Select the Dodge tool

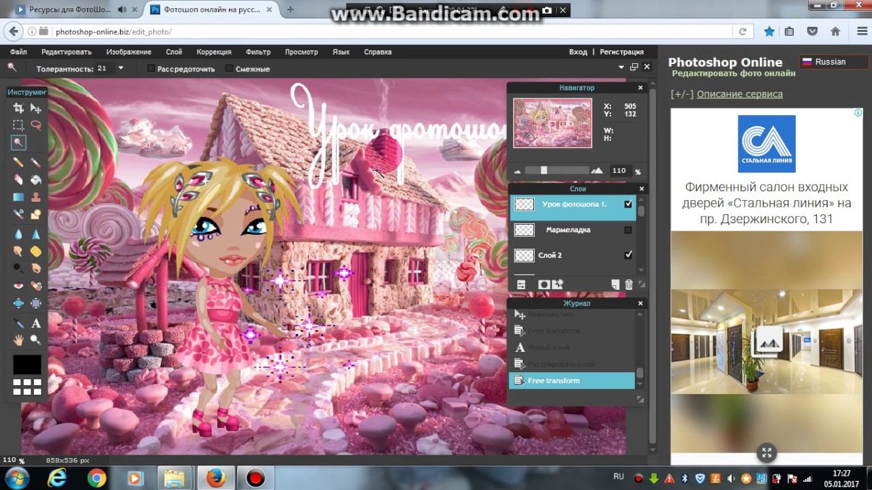click(x=18, y=268)
